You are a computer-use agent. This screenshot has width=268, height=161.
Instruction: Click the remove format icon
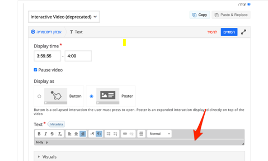pyautogui.click(x=60, y=134)
